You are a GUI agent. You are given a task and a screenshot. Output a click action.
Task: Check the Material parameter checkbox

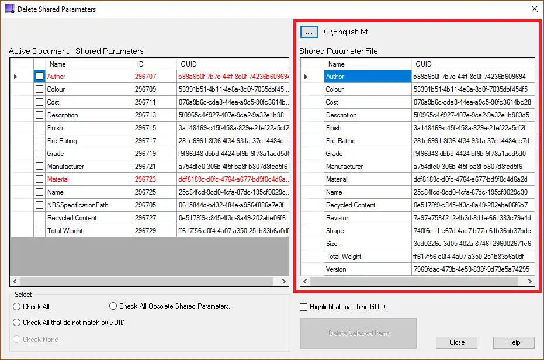(39, 179)
